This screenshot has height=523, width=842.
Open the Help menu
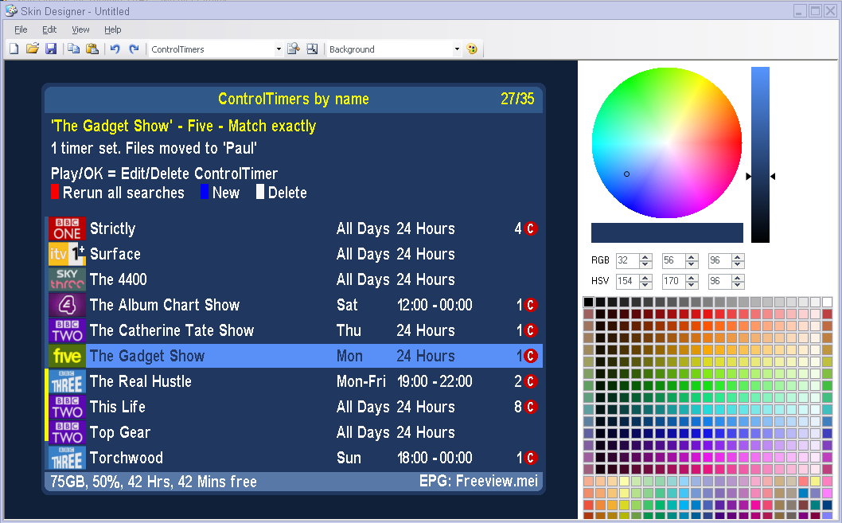tap(113, 29)
